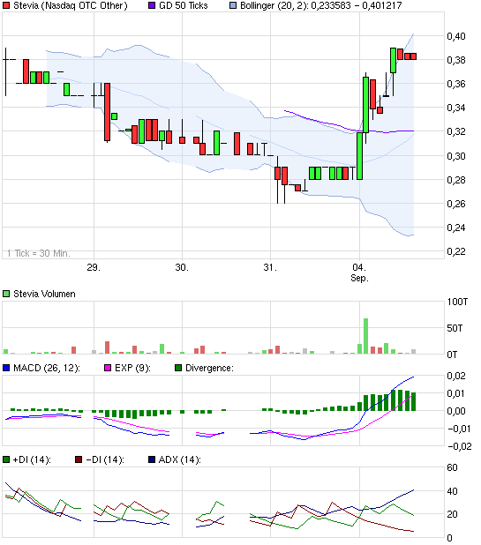The height and width of the screenshot is (545, 481).
Task: Click the 0,02 MACD axis label
Action: pyautogui.click(x=456, y=376)
